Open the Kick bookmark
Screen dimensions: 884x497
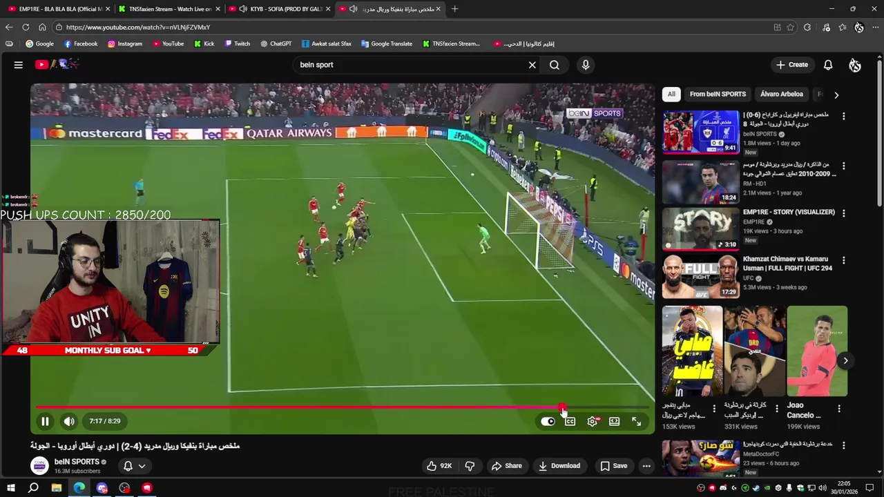point(204,43)
